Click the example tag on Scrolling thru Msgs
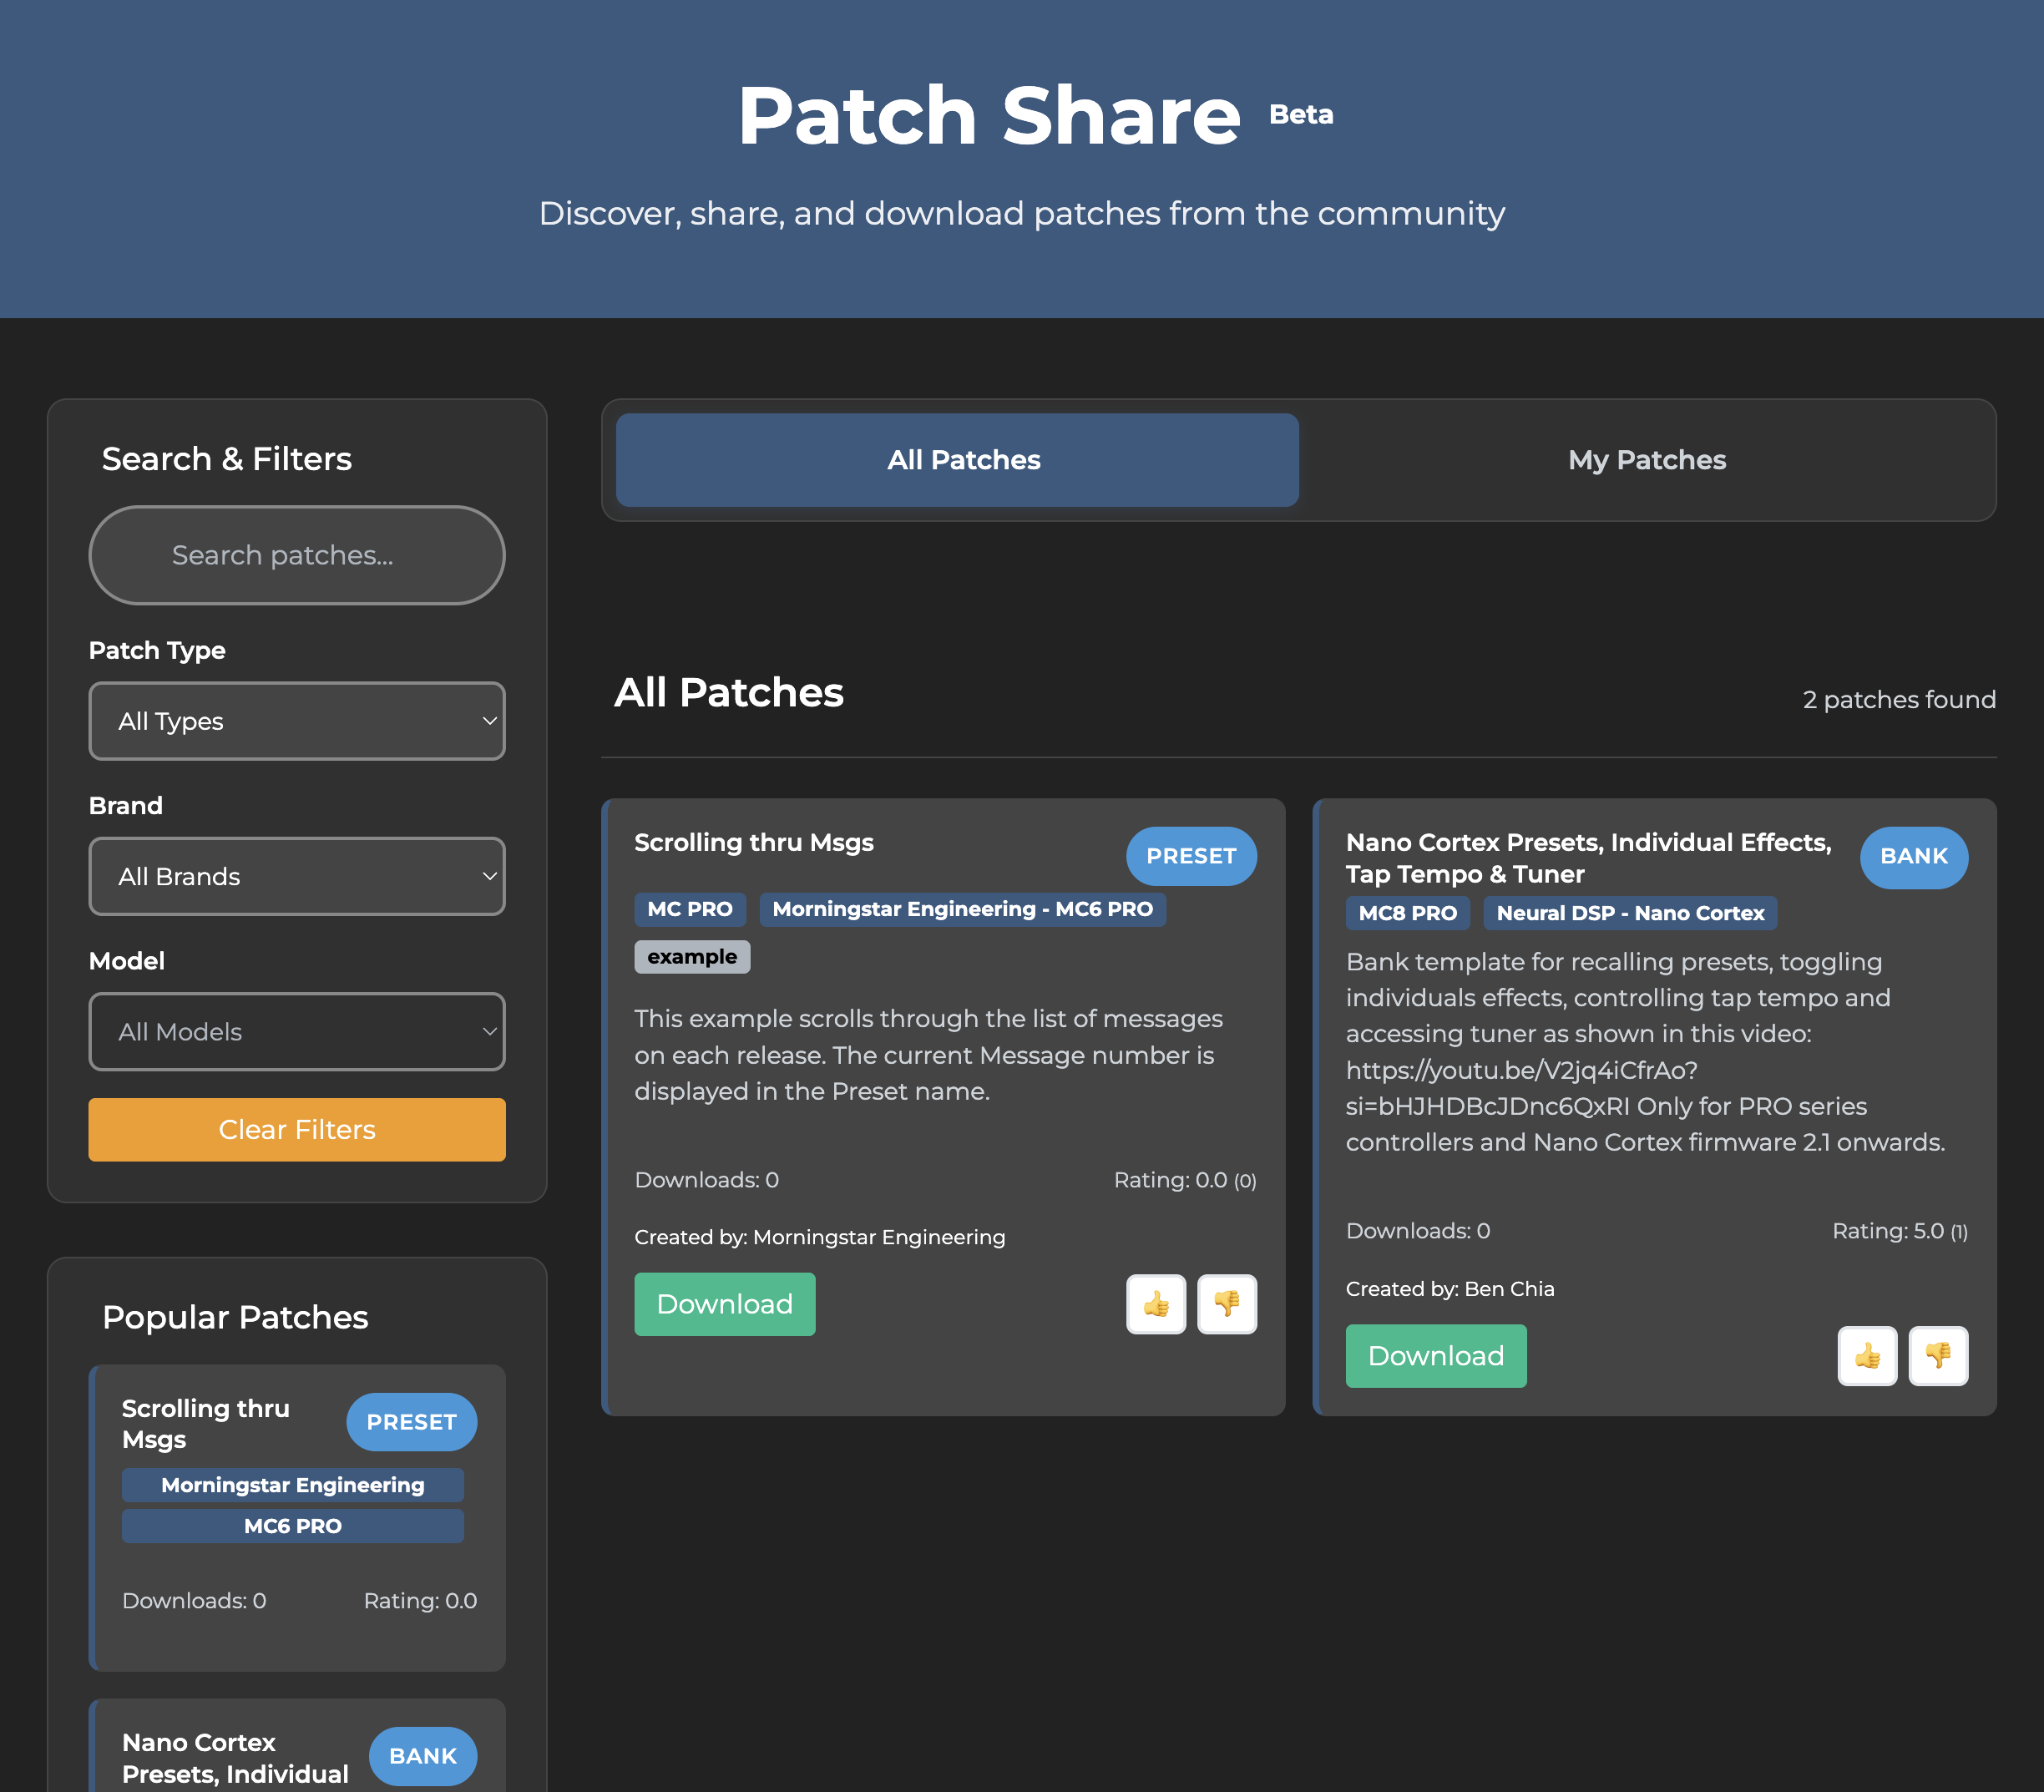Viewport: 2044px width, 1792px height. pyautogui.click(x=691, y=957)
